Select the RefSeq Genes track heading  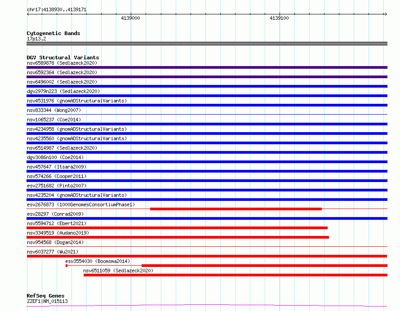pos(45,296)
